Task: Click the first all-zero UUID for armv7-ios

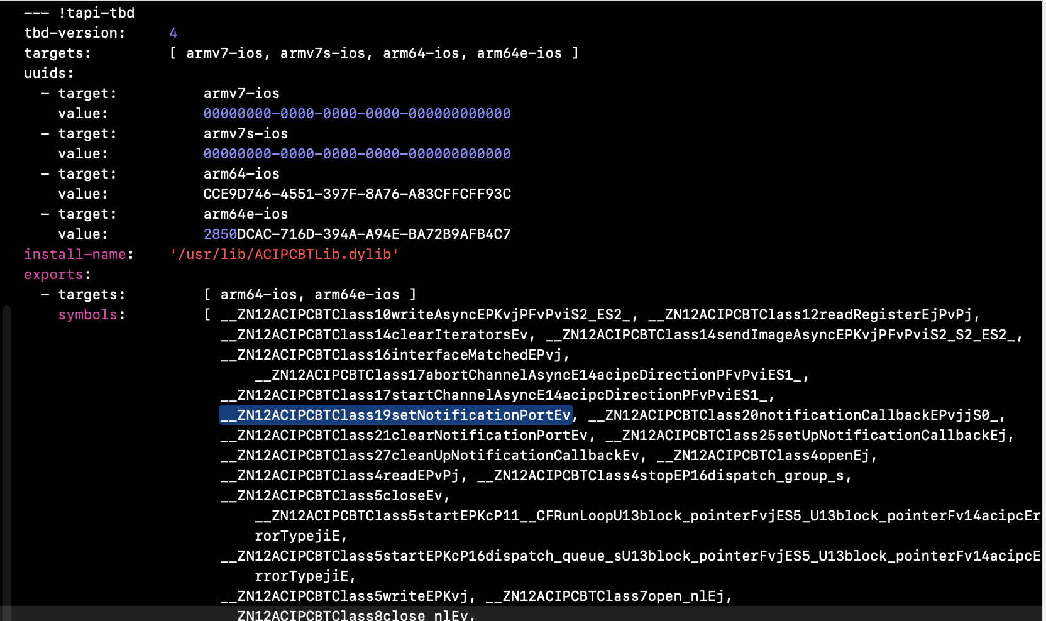Action: (x=357, y=113)
